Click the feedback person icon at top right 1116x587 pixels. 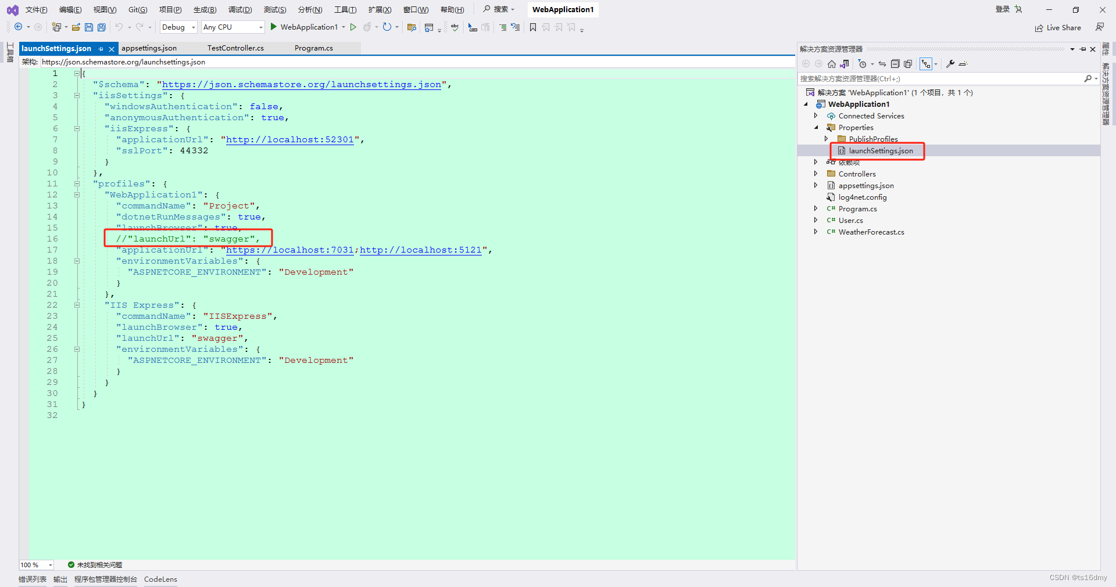pos(1099,27)
